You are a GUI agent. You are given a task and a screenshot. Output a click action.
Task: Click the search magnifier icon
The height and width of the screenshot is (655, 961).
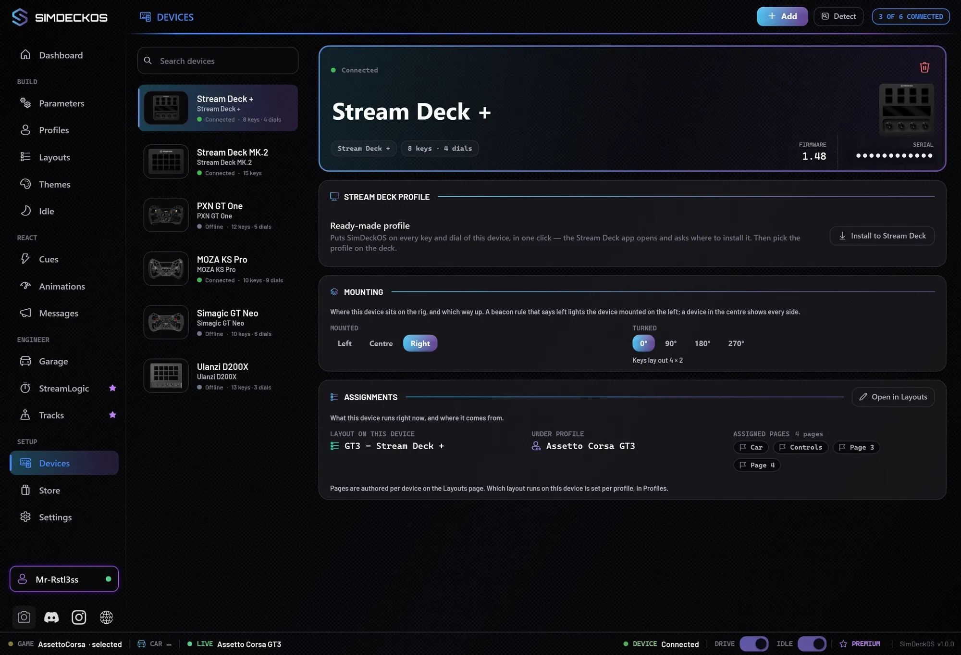(148, 61)
